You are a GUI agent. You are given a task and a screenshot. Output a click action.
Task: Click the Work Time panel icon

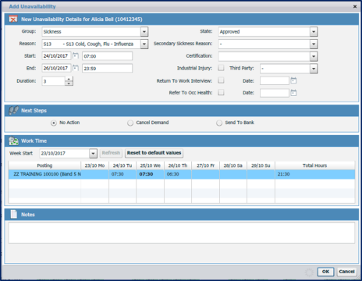click(x=13, y=140)
